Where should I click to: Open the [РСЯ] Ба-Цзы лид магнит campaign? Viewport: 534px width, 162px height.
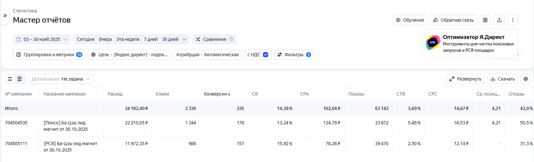coord(70,146)
